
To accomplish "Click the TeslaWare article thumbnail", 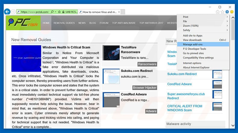I will pos(111,53).
